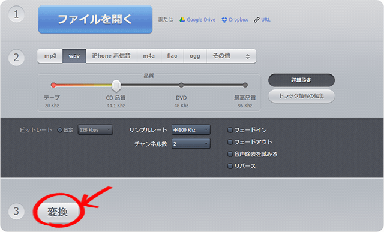Open the 128 kbps bitrate dropdown
384x232 pixels.
click(x=95, y=129)
